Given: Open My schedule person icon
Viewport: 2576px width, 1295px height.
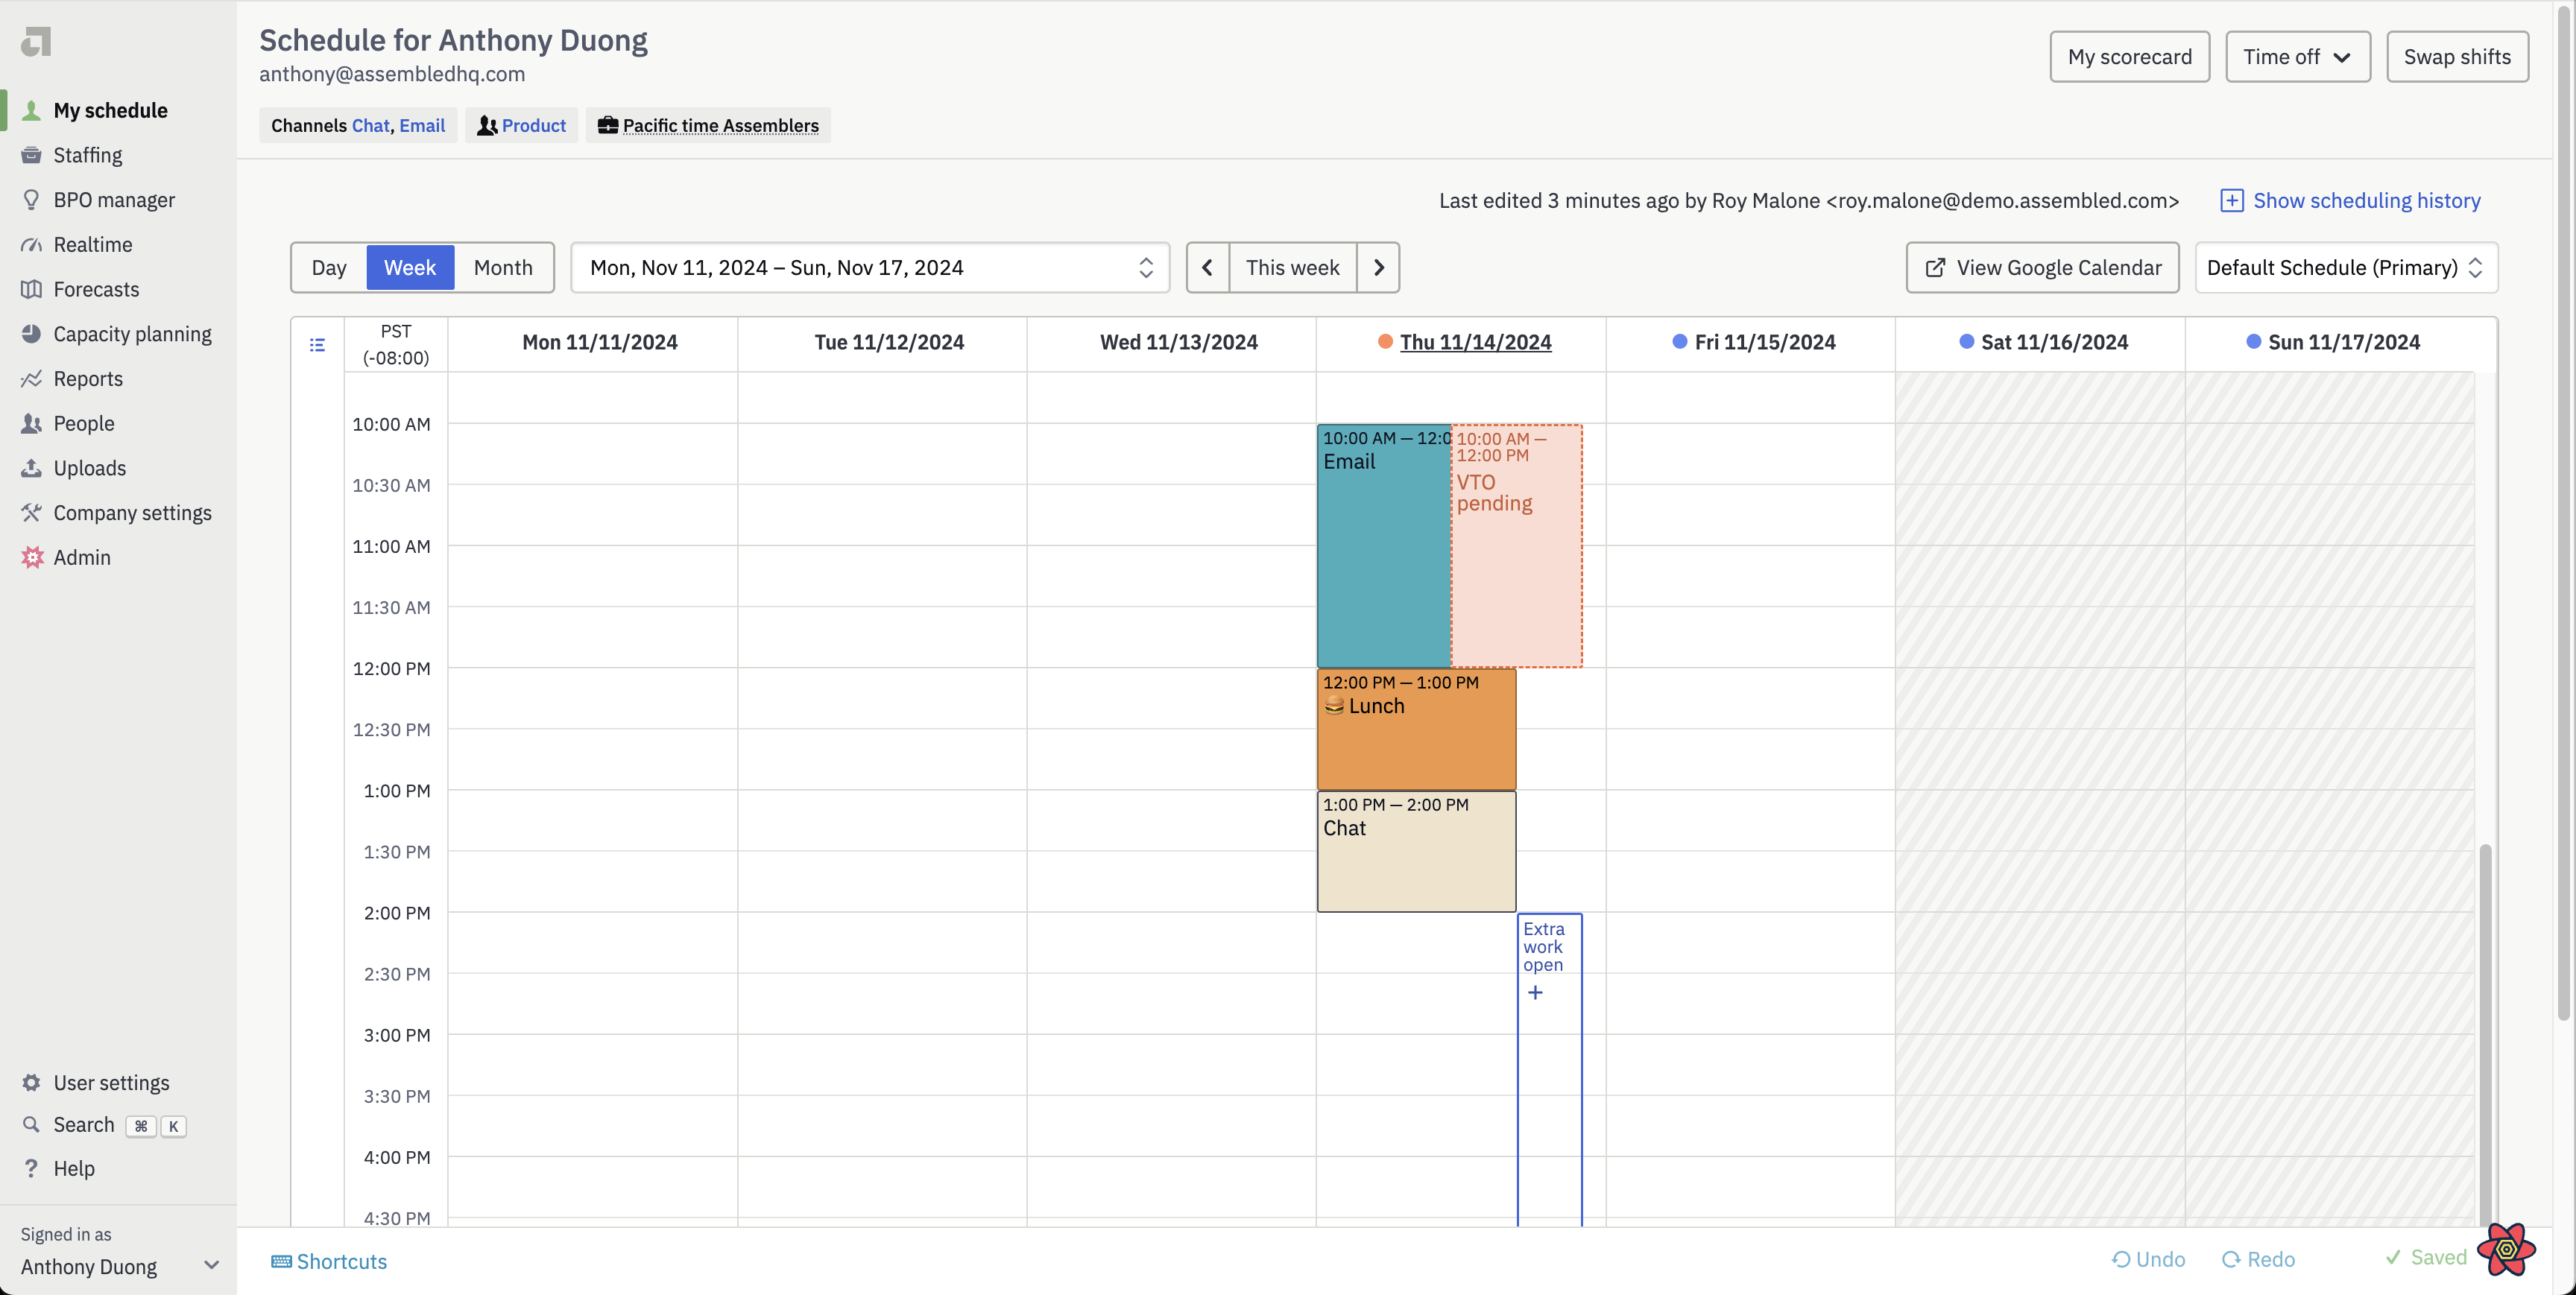Looking at the screenshot, I should click(x=32, y=110).
